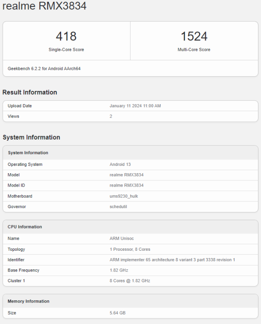Click the Governor label

point(17,207)
